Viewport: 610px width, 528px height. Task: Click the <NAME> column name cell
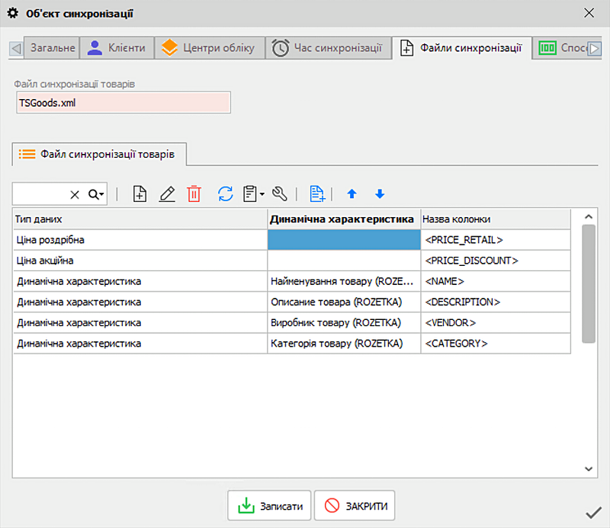[x=496, y=281]
